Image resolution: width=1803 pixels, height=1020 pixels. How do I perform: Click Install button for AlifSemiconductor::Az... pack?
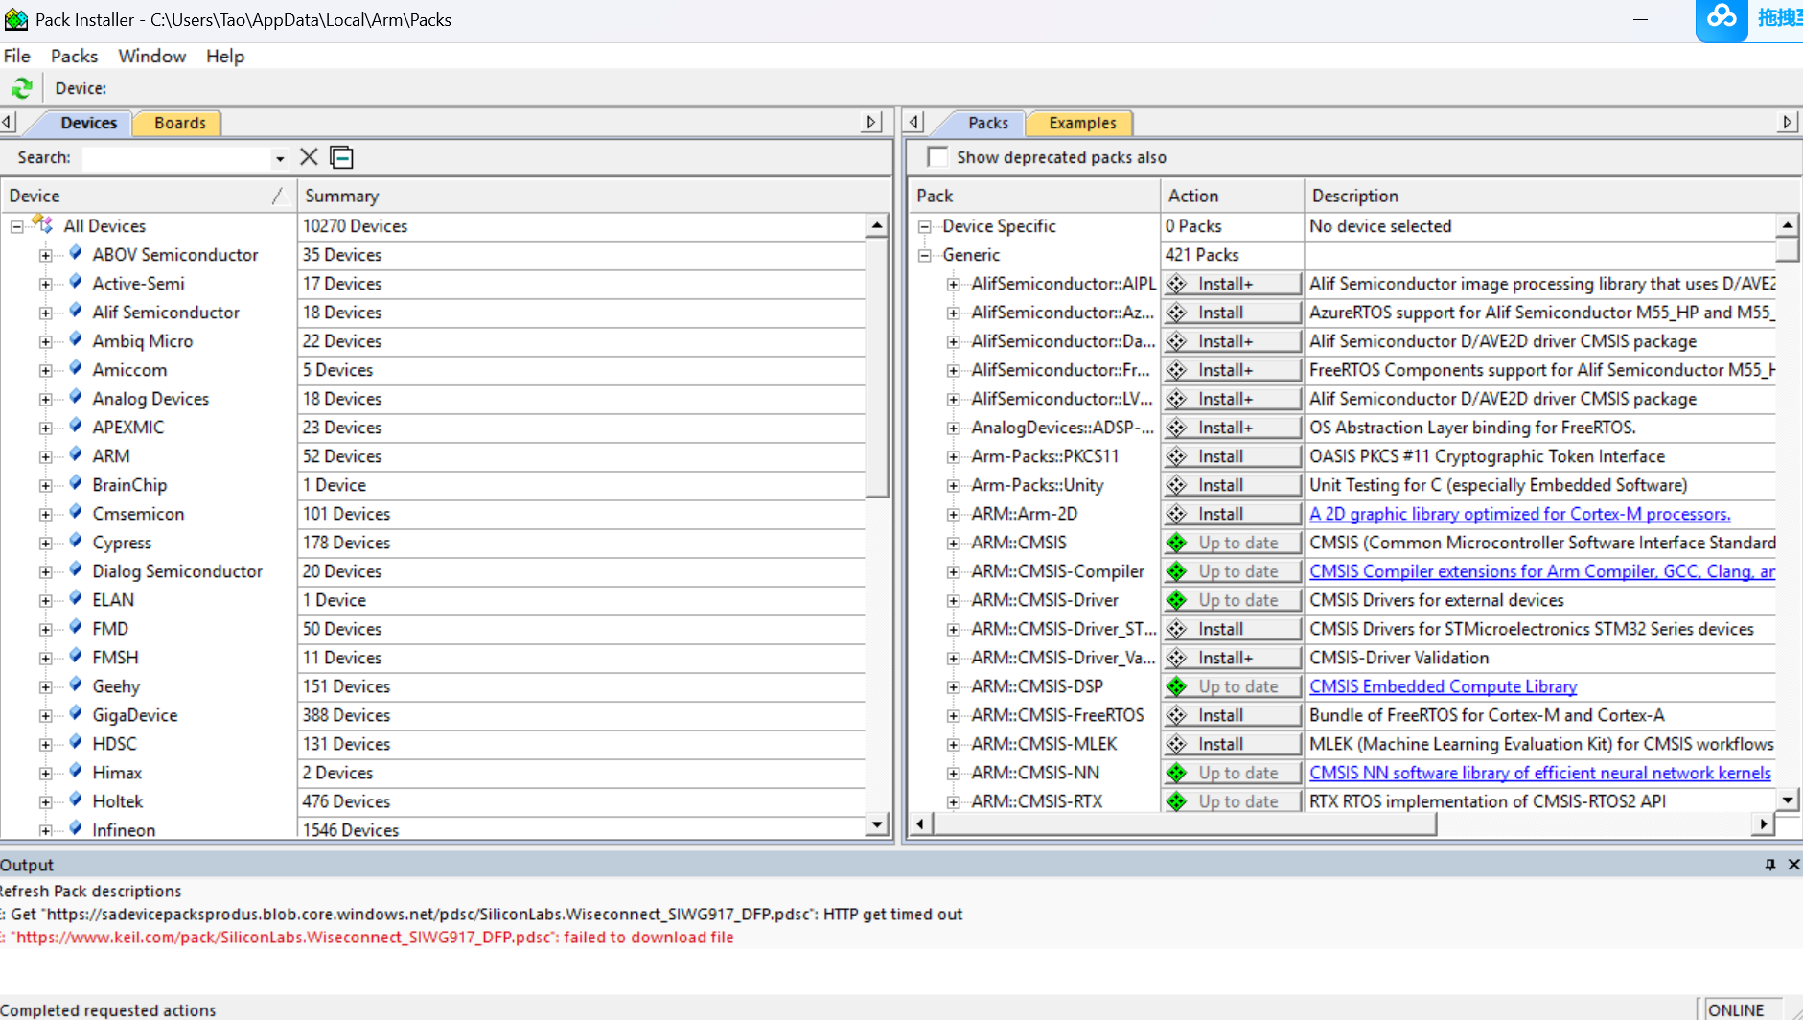coord(1233,313)
